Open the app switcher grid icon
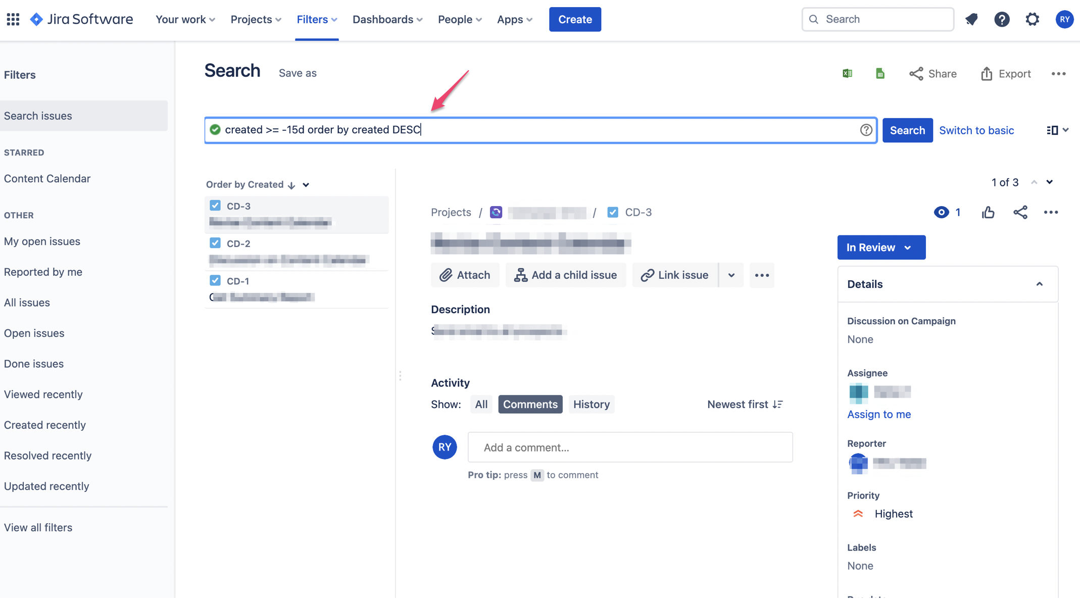This screenshot has height=604, width=1080. click(x=13, y=19)
